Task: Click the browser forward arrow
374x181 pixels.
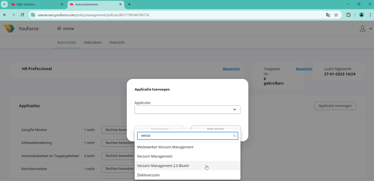Action: click(13, 15)
